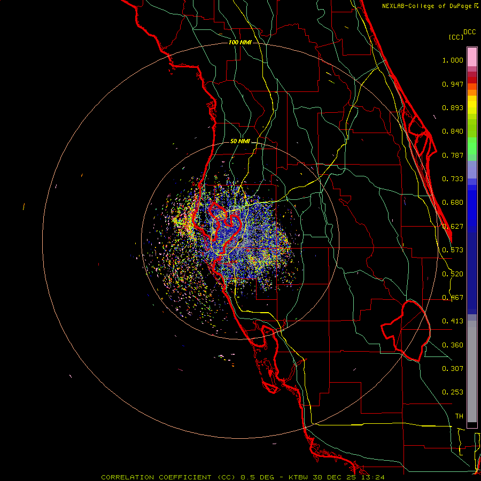Viewport: 481px width, 481px height.
Task: Select the 0.253 scale value
Action: [453, 392]
